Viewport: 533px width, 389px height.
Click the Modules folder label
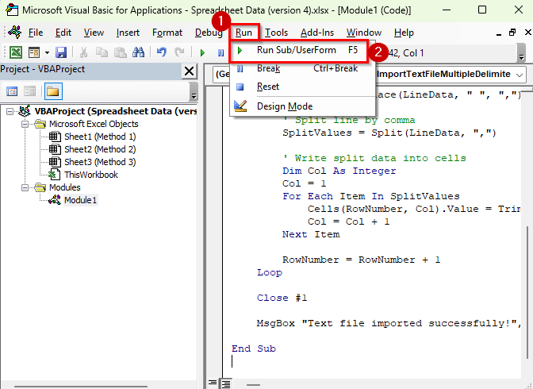[x=64, y=187]
